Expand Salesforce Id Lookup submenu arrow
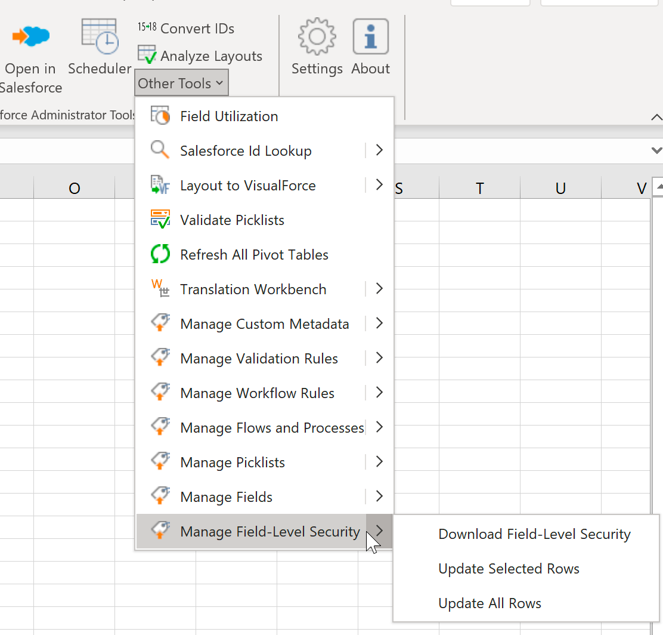663x635 pixels. (379, 151)
